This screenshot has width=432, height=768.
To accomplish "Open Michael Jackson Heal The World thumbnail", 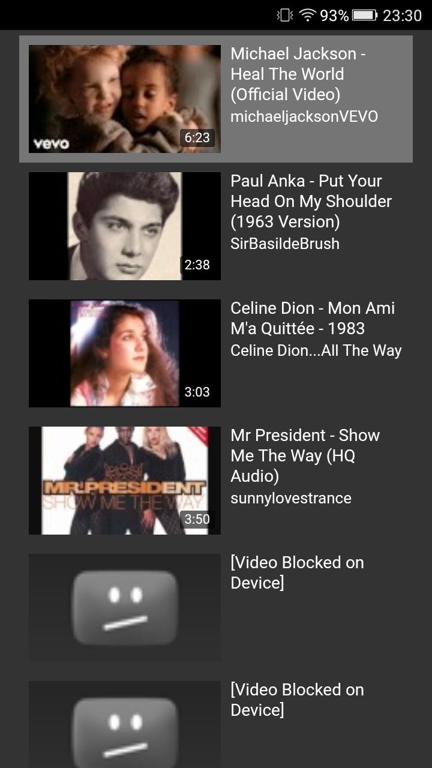I will pyautogui.click(x=125, y=99).
